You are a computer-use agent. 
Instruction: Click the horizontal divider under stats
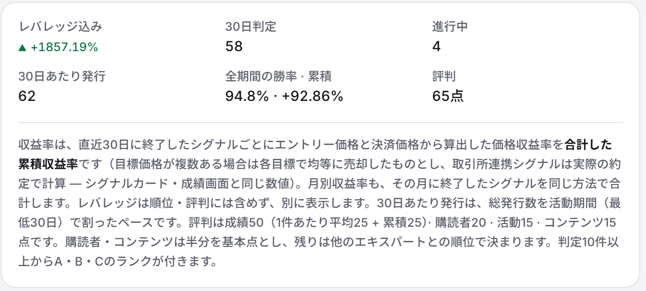[320, 123]
